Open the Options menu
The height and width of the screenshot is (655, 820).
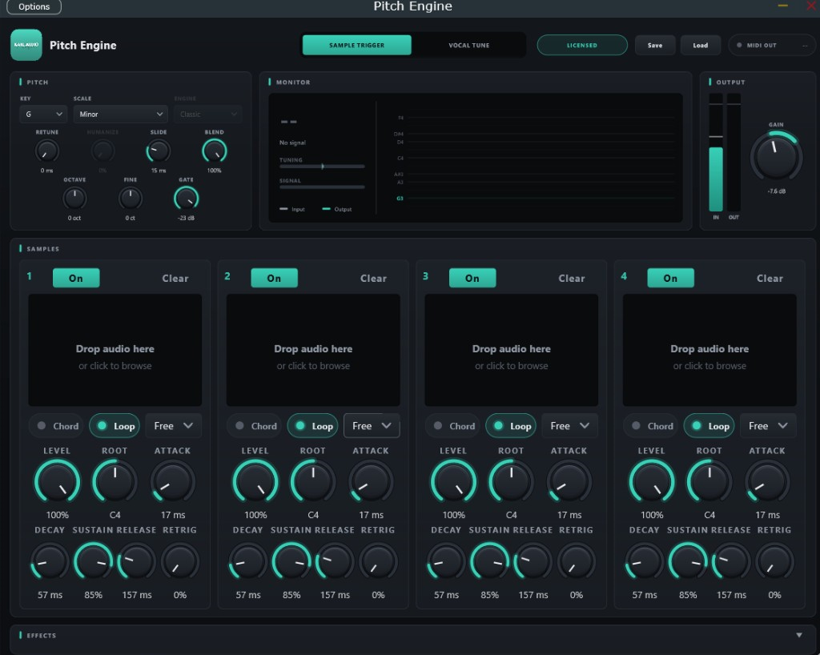[34, 6]
